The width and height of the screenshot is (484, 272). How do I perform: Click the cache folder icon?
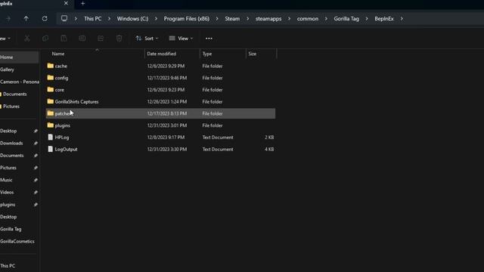click(x=51, y=66)
